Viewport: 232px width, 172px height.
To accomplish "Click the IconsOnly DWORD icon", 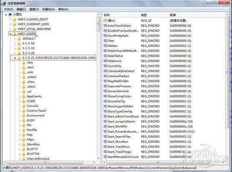I will tap(105, 66).
